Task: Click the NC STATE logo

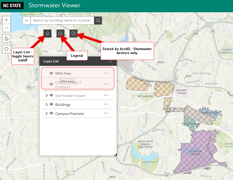Action: pos(12,6)
